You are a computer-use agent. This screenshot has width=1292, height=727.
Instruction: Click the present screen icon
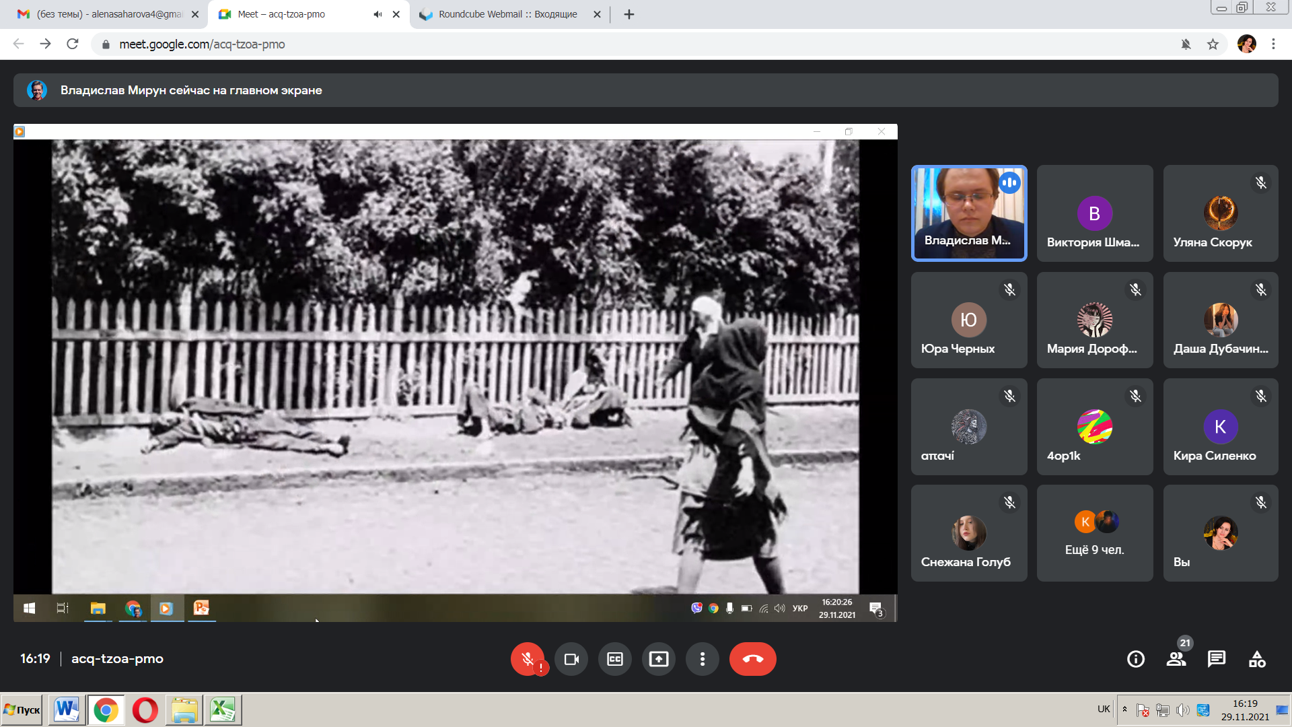(659, 659)
